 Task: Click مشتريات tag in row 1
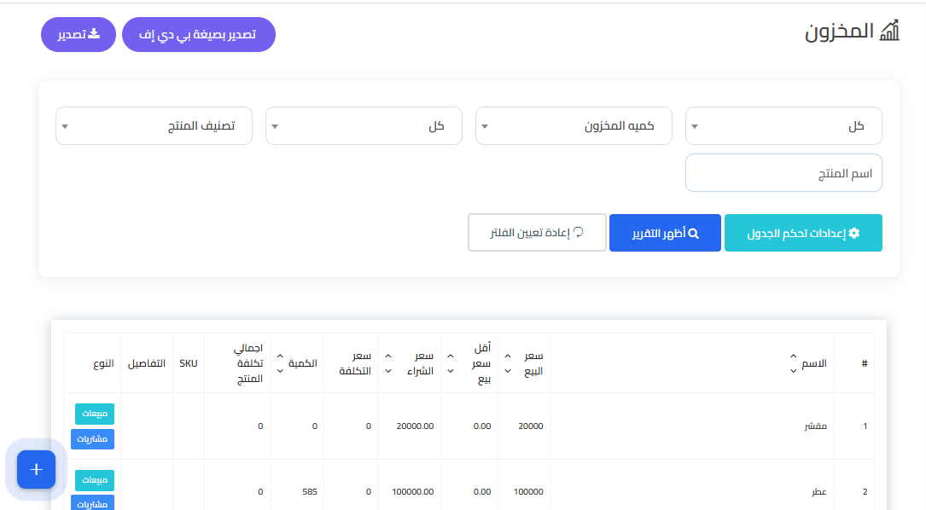coord(94,438)
